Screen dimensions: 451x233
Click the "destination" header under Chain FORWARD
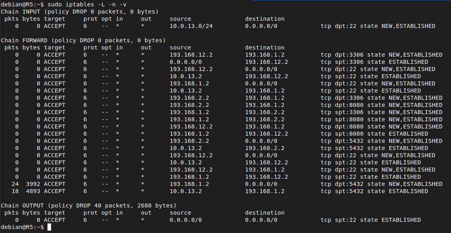(x=265, y=47)
